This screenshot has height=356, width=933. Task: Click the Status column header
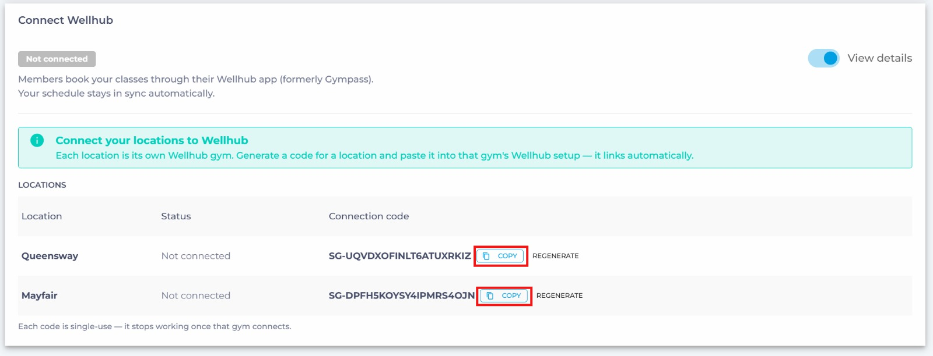(176, 216)
